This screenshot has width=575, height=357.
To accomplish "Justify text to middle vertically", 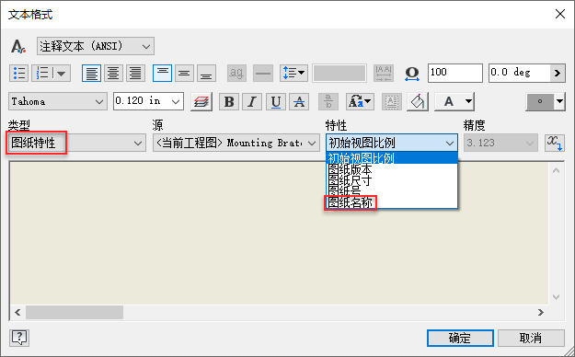I will pos(184,73).
